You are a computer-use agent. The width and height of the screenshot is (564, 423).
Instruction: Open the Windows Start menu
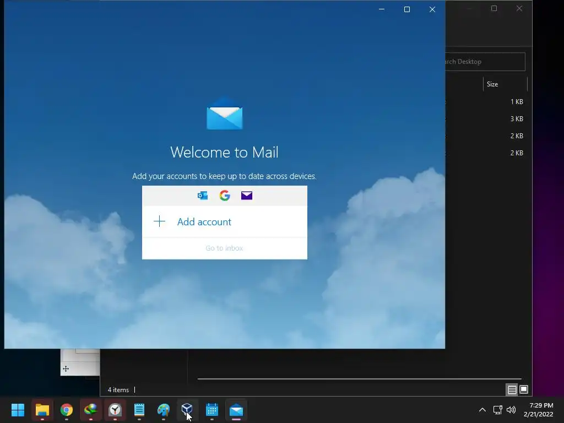(18, 410)
